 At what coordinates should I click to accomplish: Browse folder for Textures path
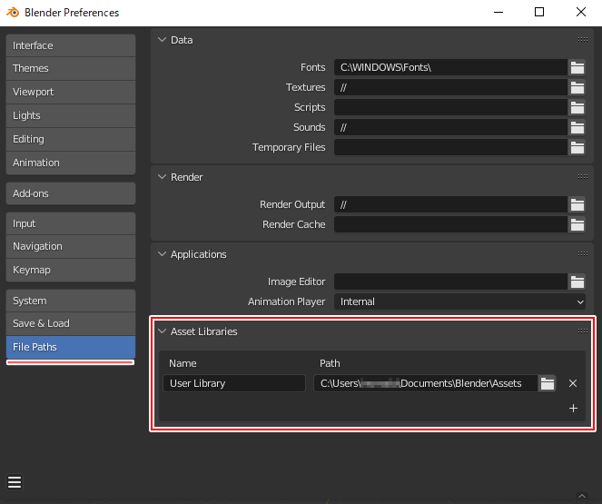[x=577, y=87]
